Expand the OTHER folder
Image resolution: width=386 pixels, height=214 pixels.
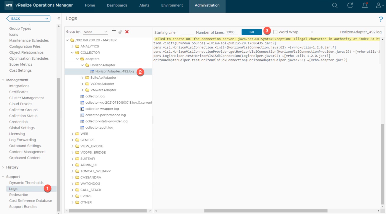tap(72, 203)
